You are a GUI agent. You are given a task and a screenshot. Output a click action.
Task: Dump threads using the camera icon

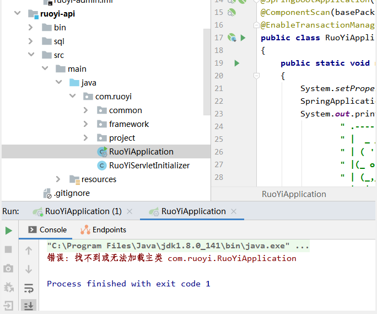coord(8,268)
